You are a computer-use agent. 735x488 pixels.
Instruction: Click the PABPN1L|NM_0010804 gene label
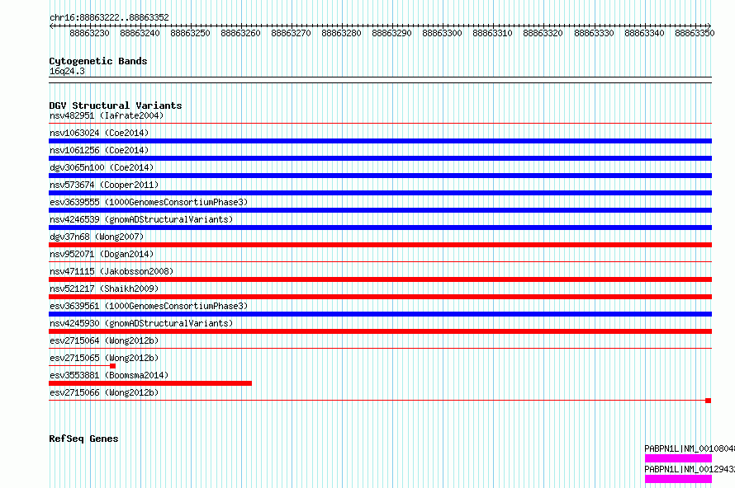[x=690, y=448]
